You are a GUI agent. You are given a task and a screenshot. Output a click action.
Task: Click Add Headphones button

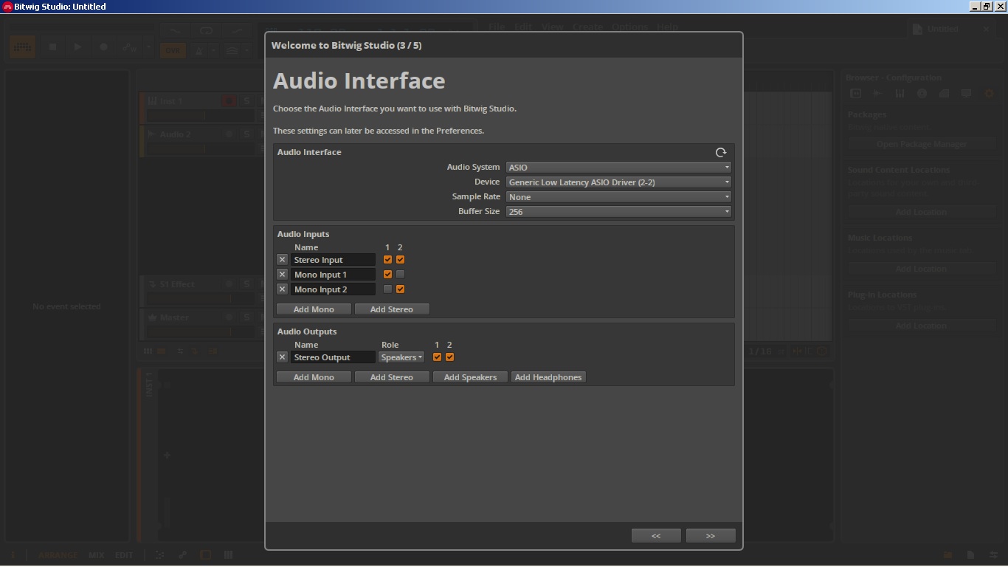click(548, 377)
